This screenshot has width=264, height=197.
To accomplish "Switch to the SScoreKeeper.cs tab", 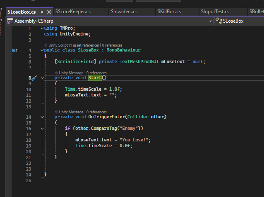I will (x=73, y=12).
